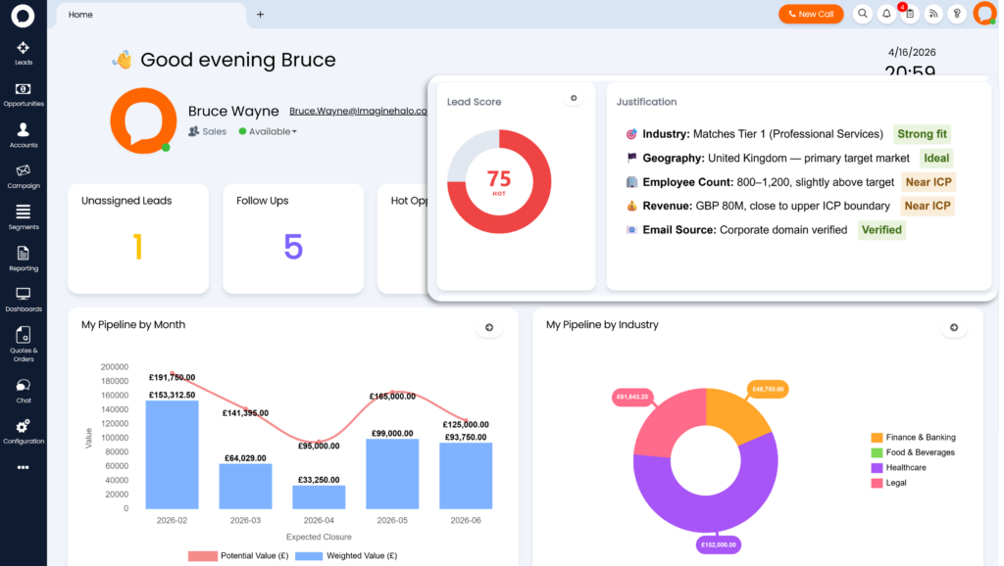
Task: Expand the Available status dropdown
Action: click(269, 131)
